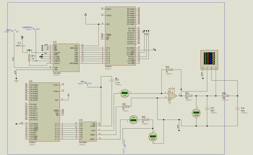Click the SC terminal right of upper AT89C51
The height and width of the screenshot is (155, 253).
pos(154,50)
